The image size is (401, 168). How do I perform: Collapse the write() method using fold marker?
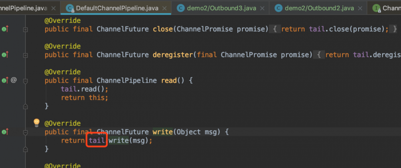tap(26, 132)
